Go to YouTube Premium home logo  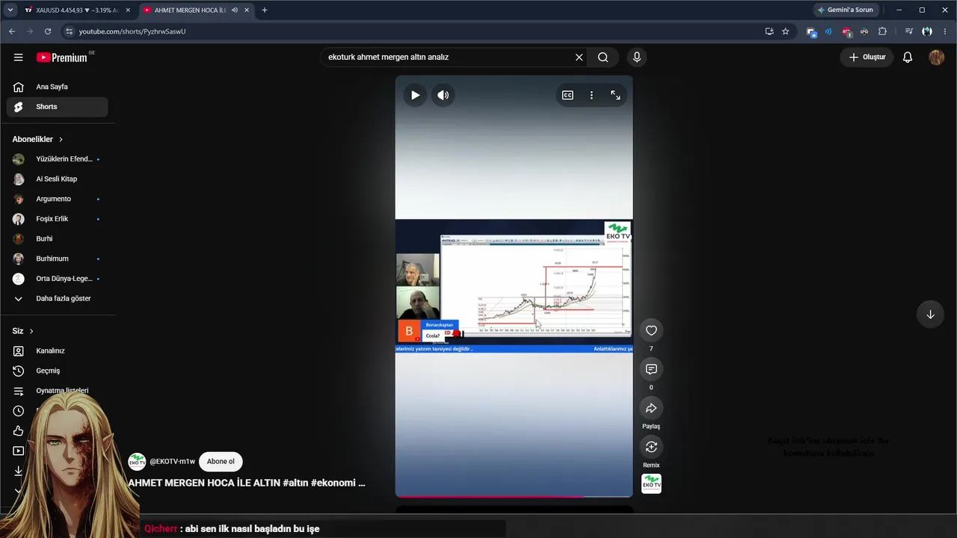click(x=63, y=58)
